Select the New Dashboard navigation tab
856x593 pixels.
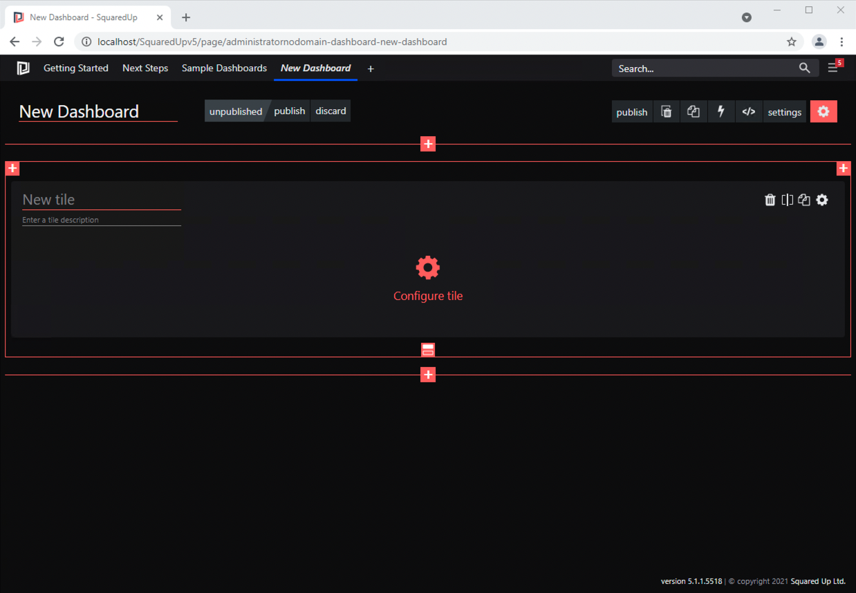coord(315,68)
